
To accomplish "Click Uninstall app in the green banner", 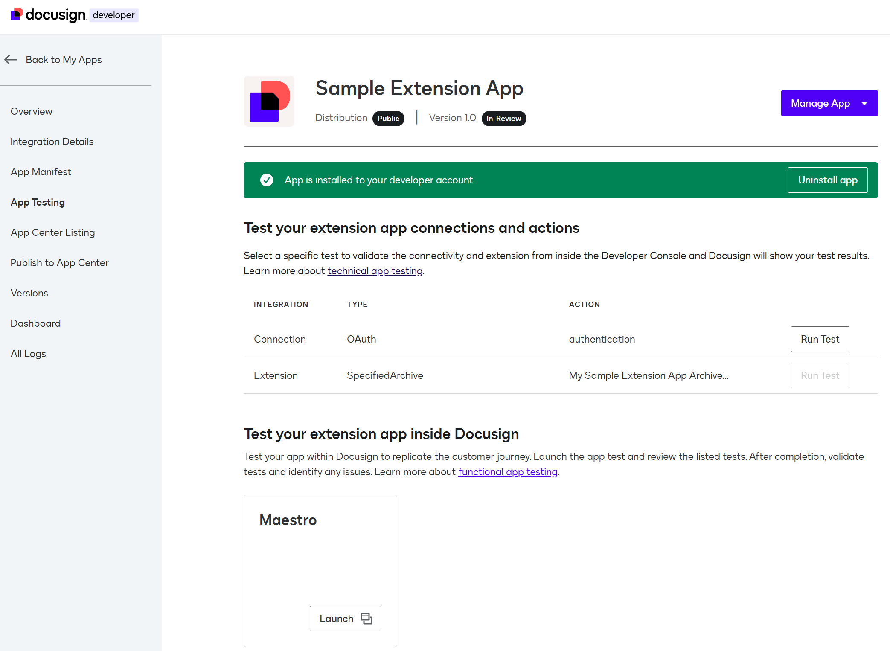I will [827, 180].
